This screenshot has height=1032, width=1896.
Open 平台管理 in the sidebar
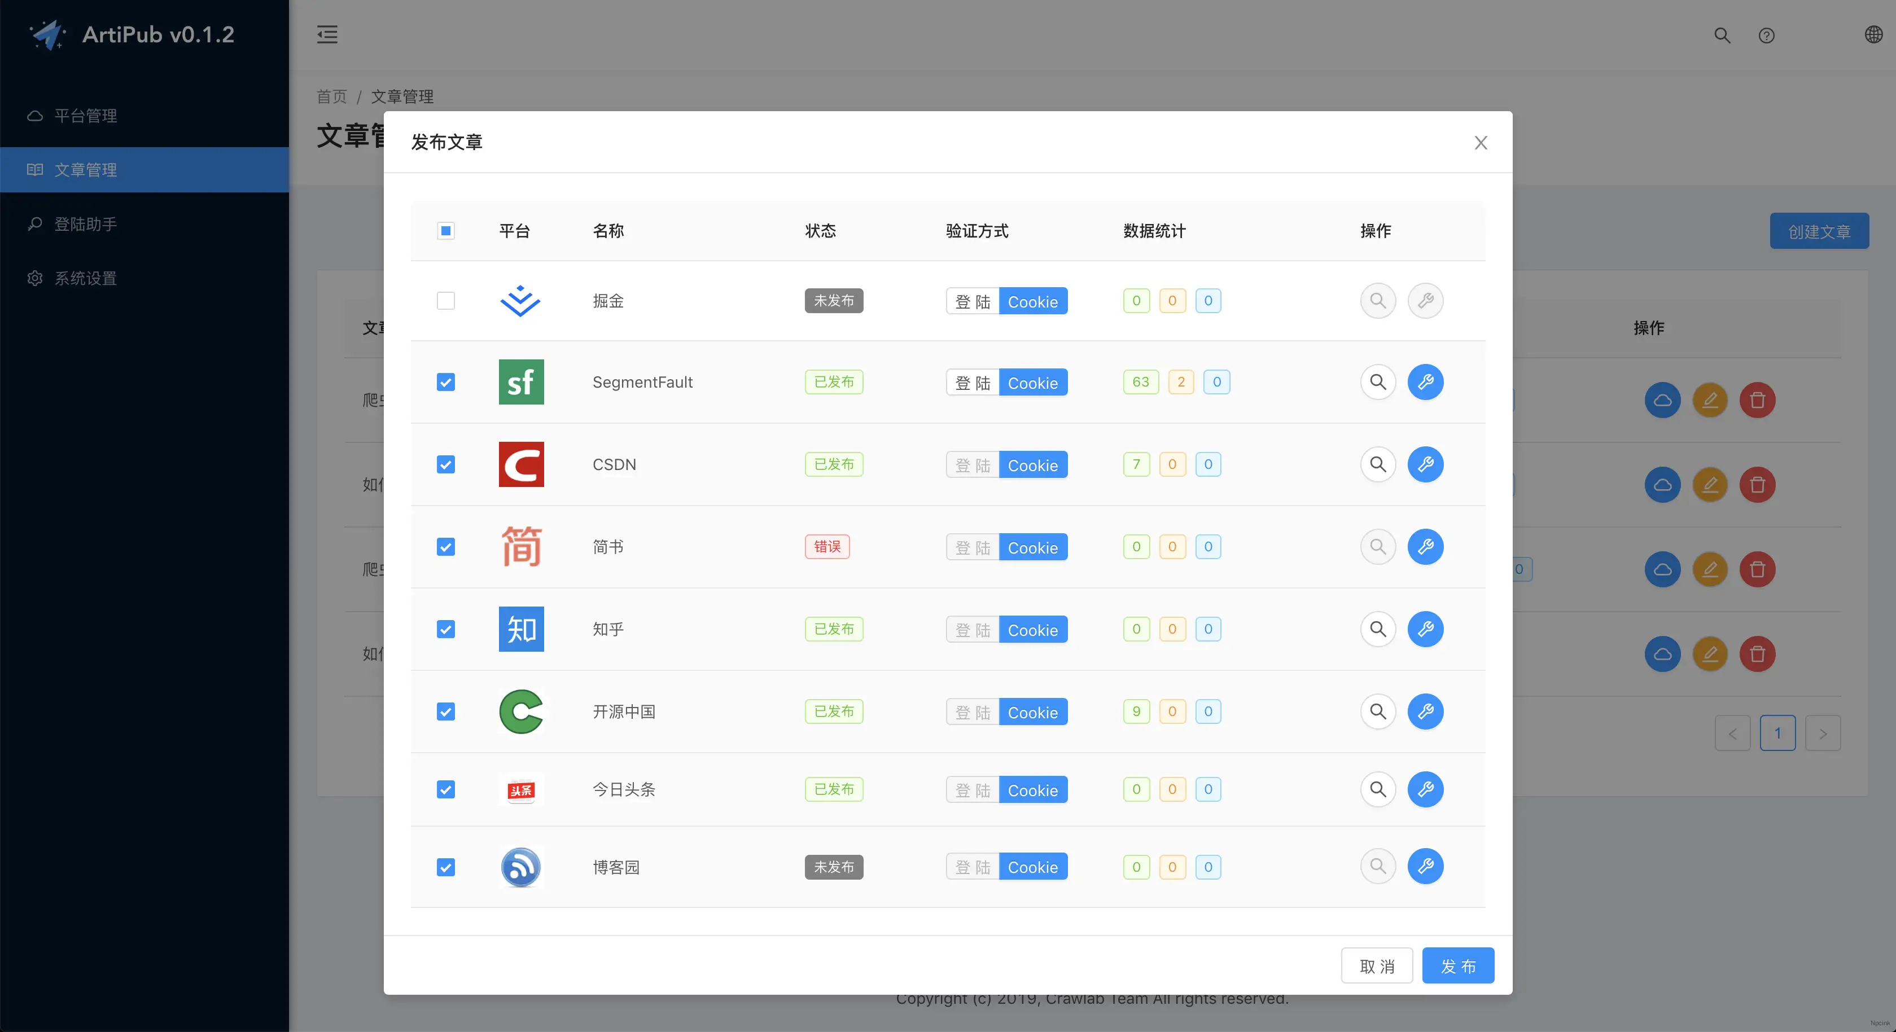85,116
